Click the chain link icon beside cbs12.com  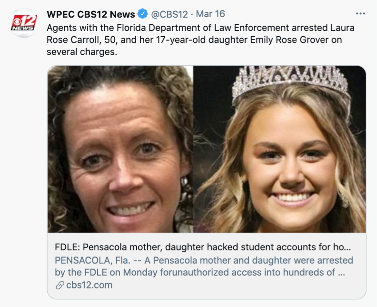pyautogui.click(x=60, y=285)
